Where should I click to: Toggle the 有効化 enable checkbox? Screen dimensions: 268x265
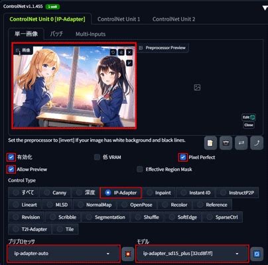11,157
